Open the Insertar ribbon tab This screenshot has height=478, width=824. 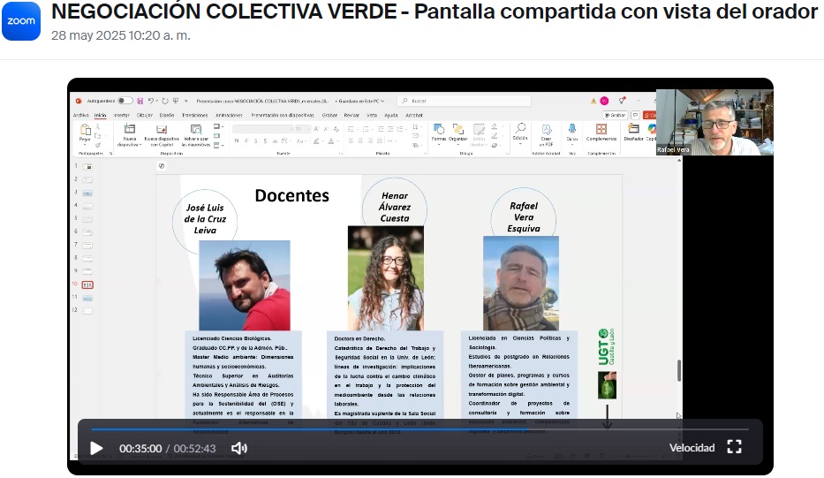(x=121, y=115)
